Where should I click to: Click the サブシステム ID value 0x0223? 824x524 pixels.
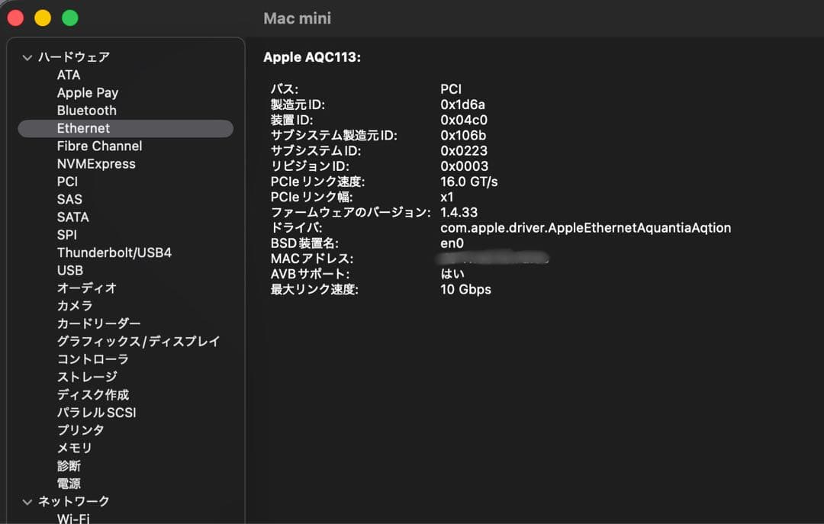[x=464, y=151]
